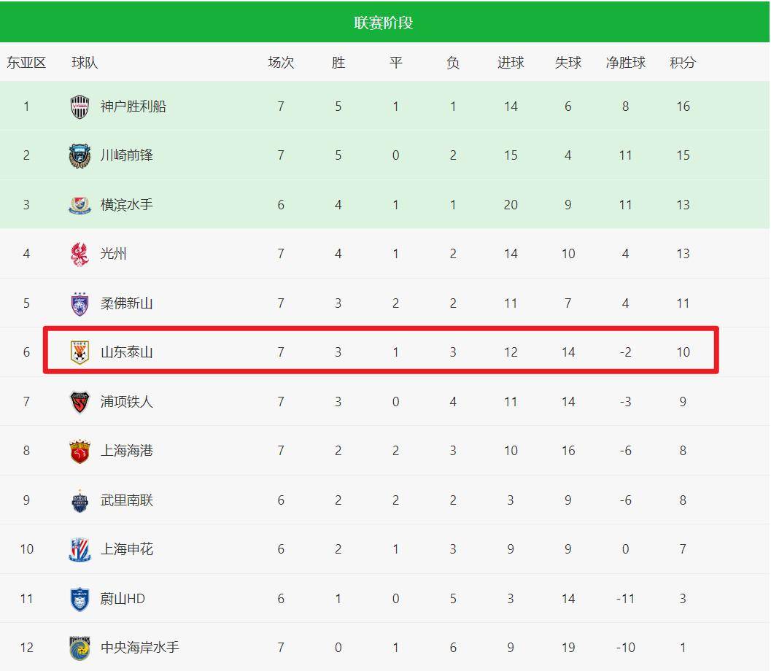Click the Pohang Steelers shield logo
Image resolution: width=771 pixels, height=671 pixels.
pos(80,402)
